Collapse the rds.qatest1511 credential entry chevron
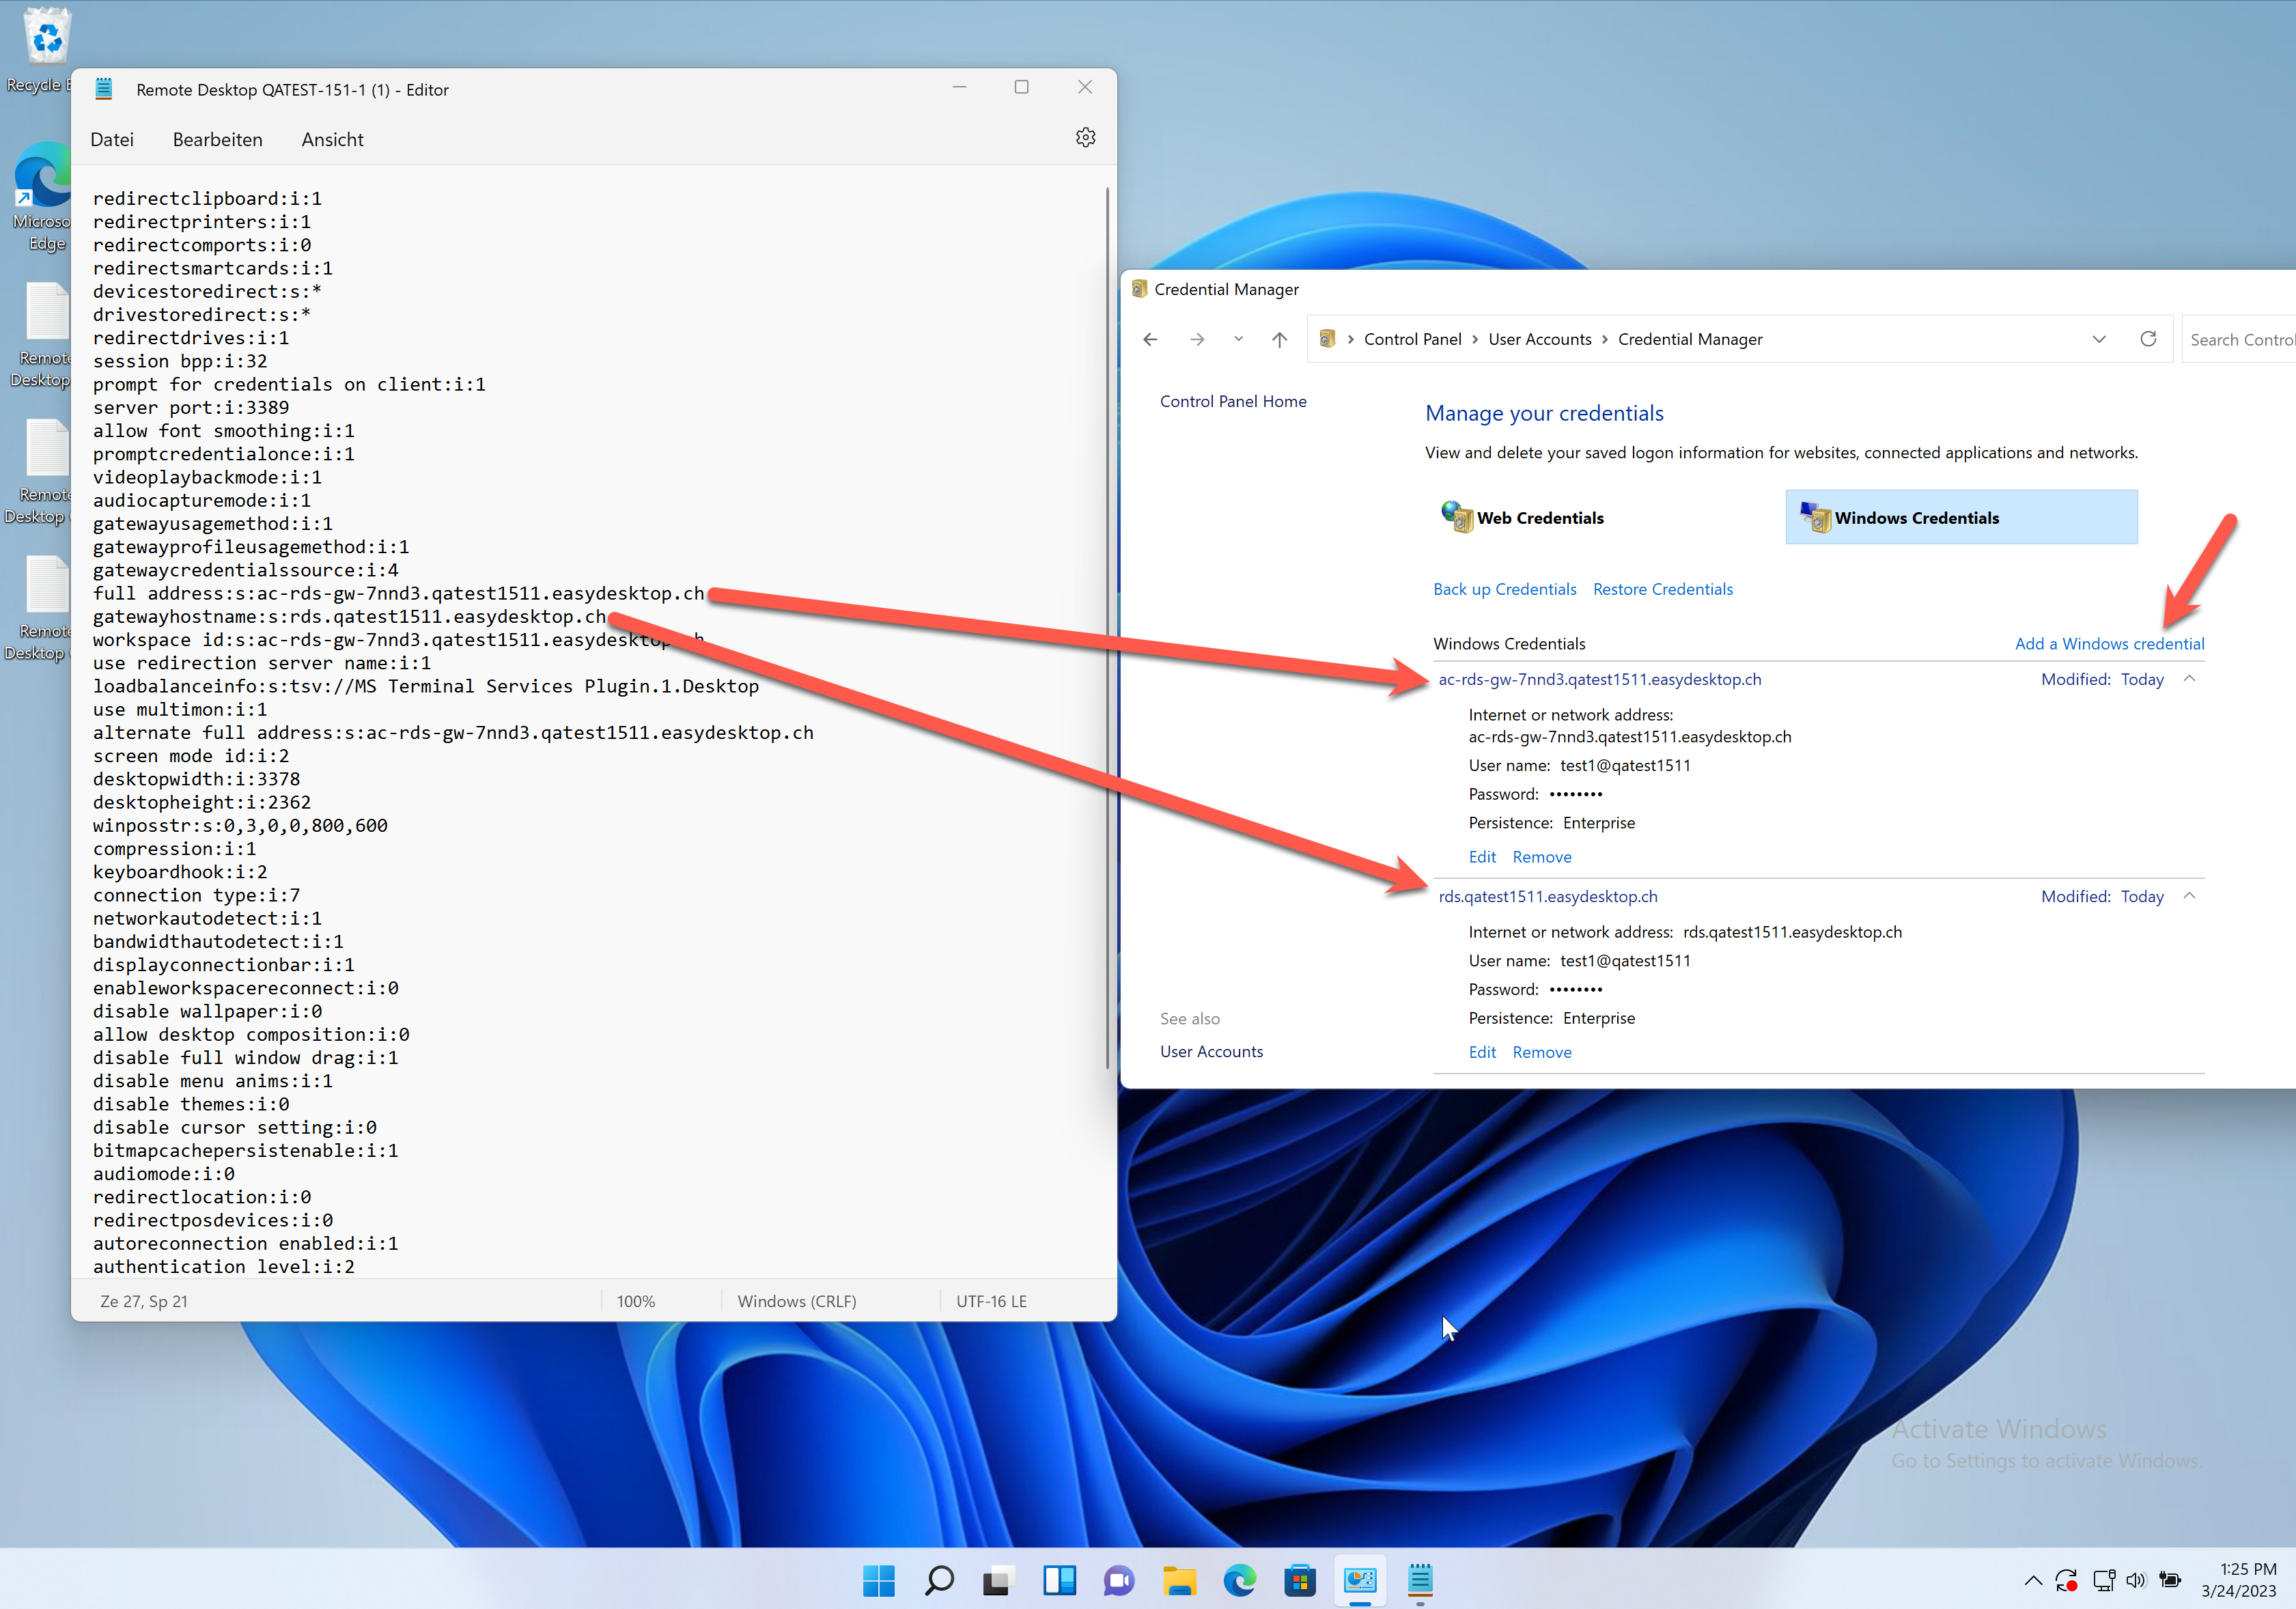2296x1609 pixels. [x=2189, y=896]
